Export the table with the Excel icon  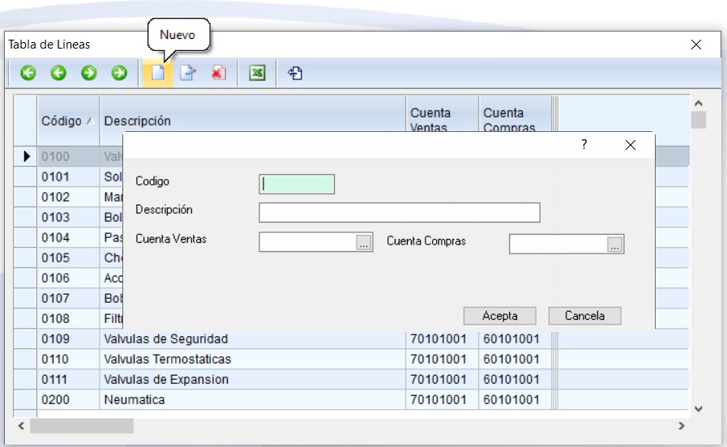tap(257, 74)
